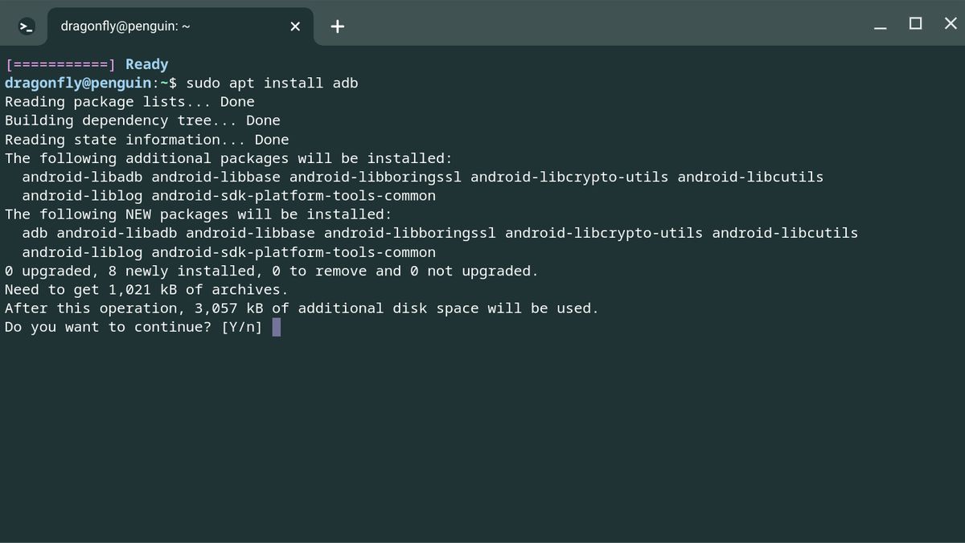Click the Reading state information... Done line
The width and height of the screenshot is (965, 543).
[x=146, y=140]
